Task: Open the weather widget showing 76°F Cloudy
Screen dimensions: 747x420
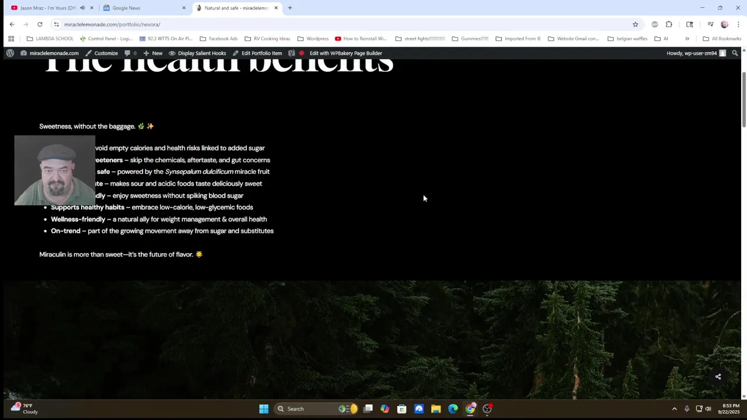Action: click(x=25, y=408)
